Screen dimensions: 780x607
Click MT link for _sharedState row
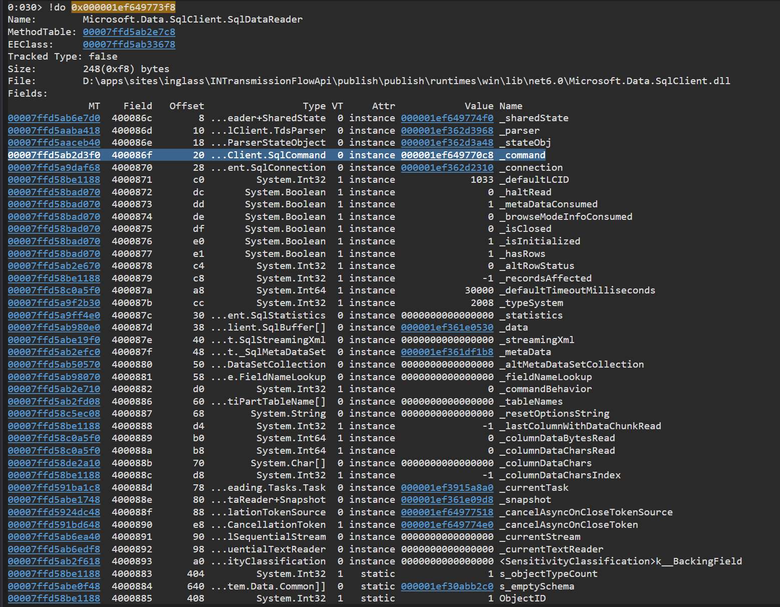[54, 118]
